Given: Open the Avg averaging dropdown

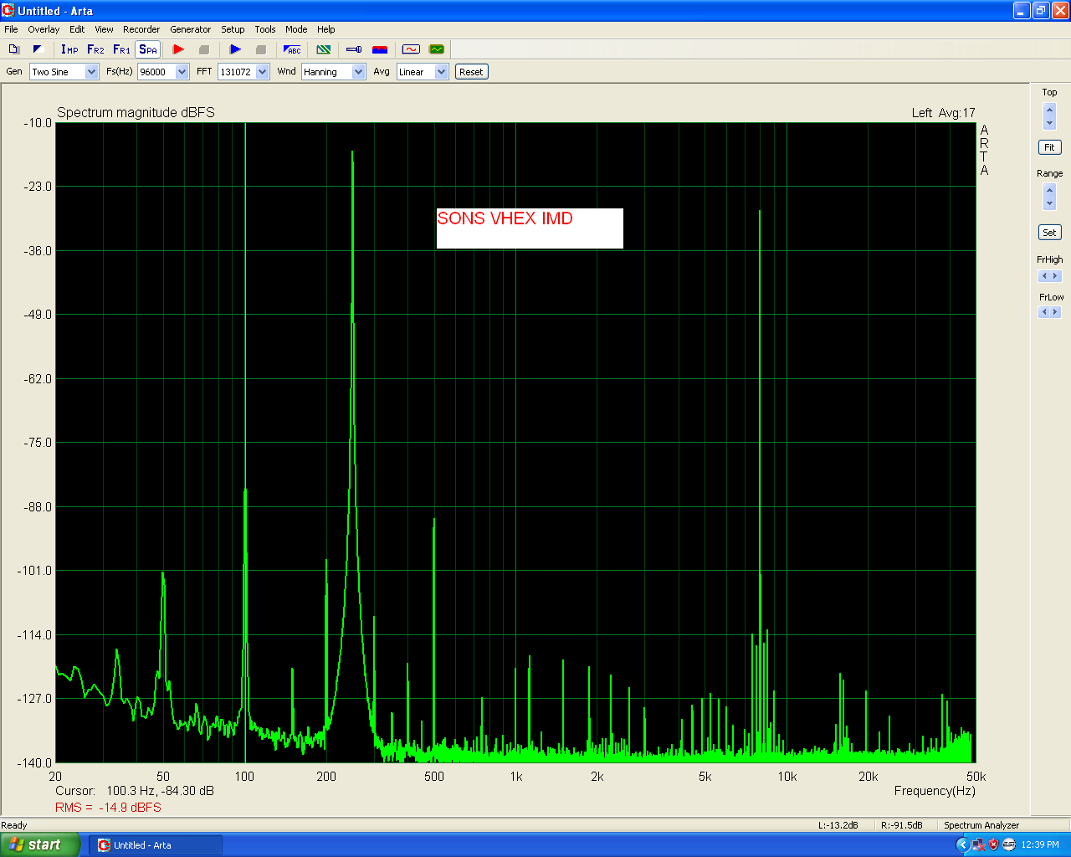Looking at the screenshot, I should click(441, 72).
